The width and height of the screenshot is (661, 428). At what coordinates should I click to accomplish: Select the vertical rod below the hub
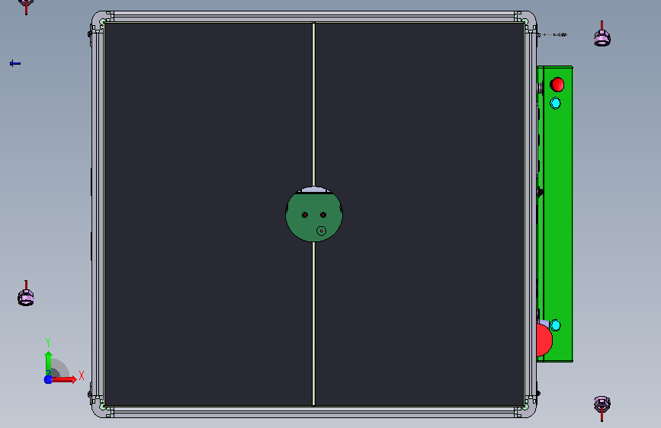coord(313,324)
